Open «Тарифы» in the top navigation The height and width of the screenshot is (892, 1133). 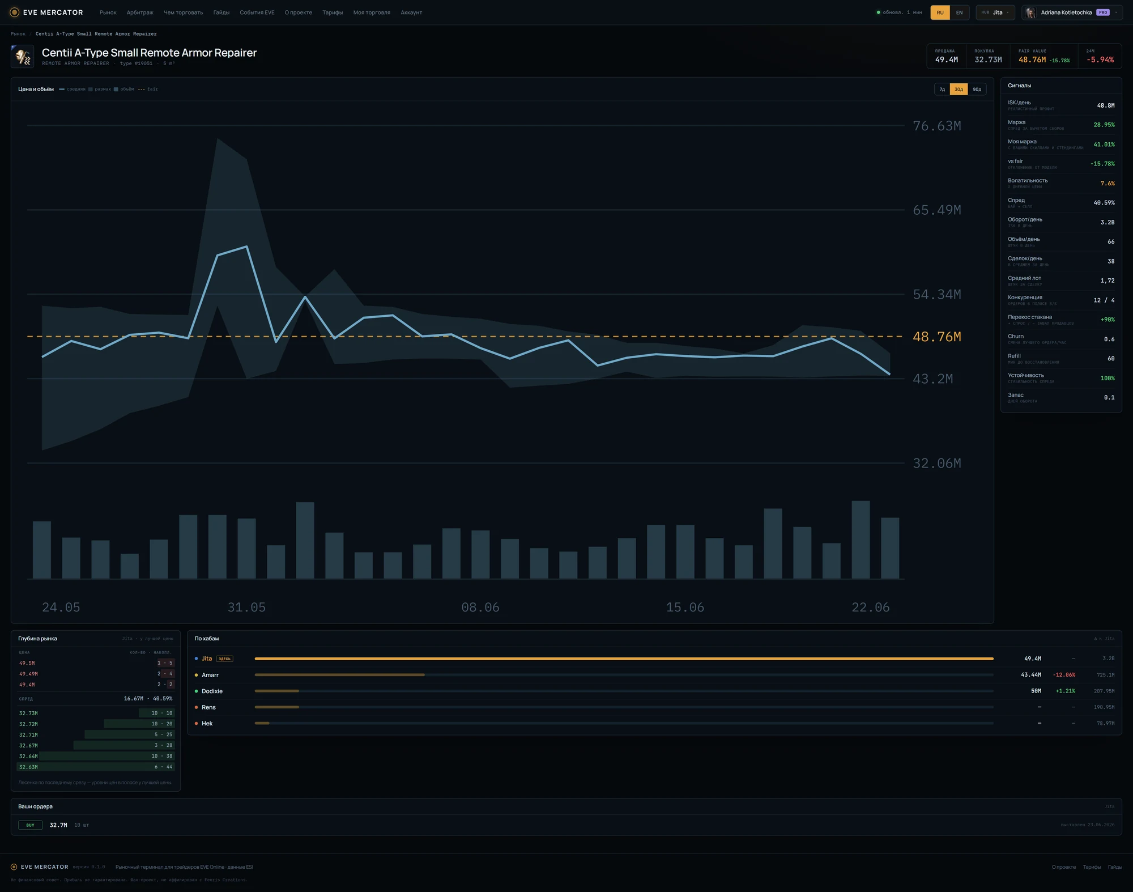click(x=333, y=12)
